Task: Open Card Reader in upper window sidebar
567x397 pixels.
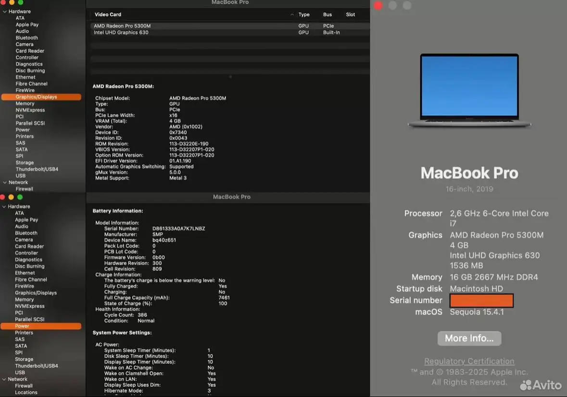Action: [x=30, y=51]
